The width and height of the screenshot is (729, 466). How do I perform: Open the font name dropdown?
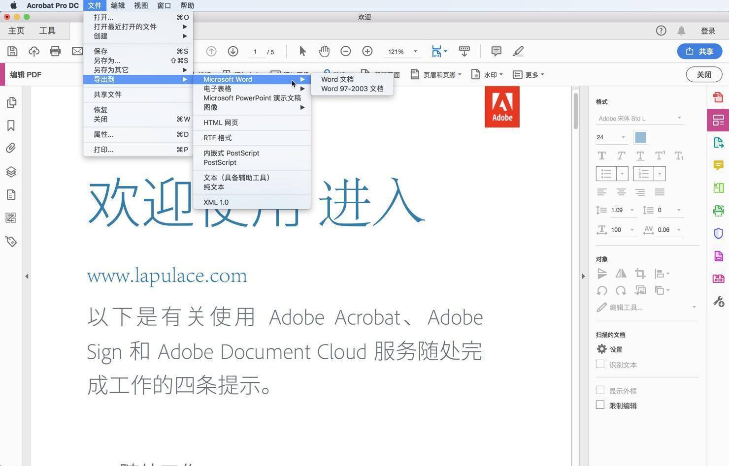[640, 118]
